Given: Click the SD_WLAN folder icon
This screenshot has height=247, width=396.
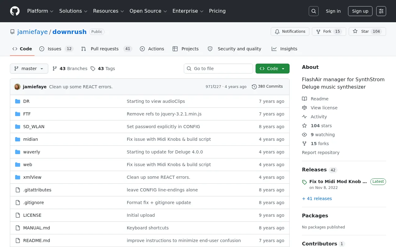Looking at the screenshot, I should 18,127.
